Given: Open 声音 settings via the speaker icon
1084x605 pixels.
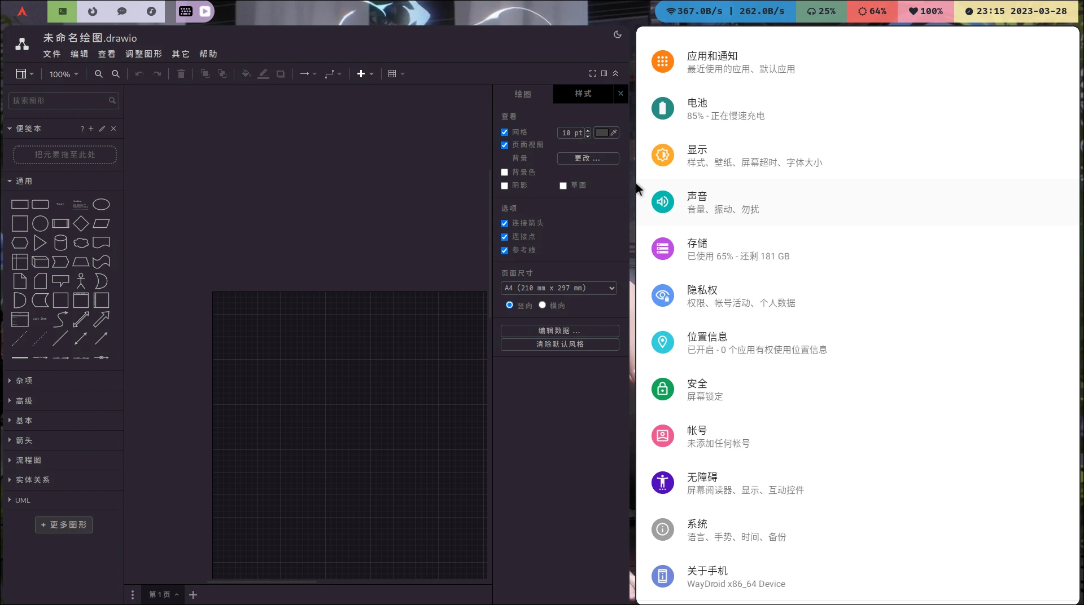Looking at the screenshot, I should [x=663, y=202].
